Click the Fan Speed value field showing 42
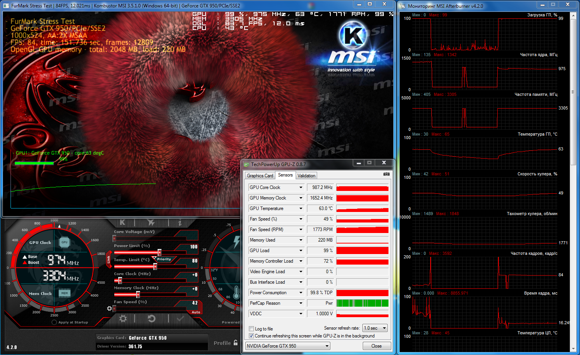580x355 pixels. click(x=195, y=303)
